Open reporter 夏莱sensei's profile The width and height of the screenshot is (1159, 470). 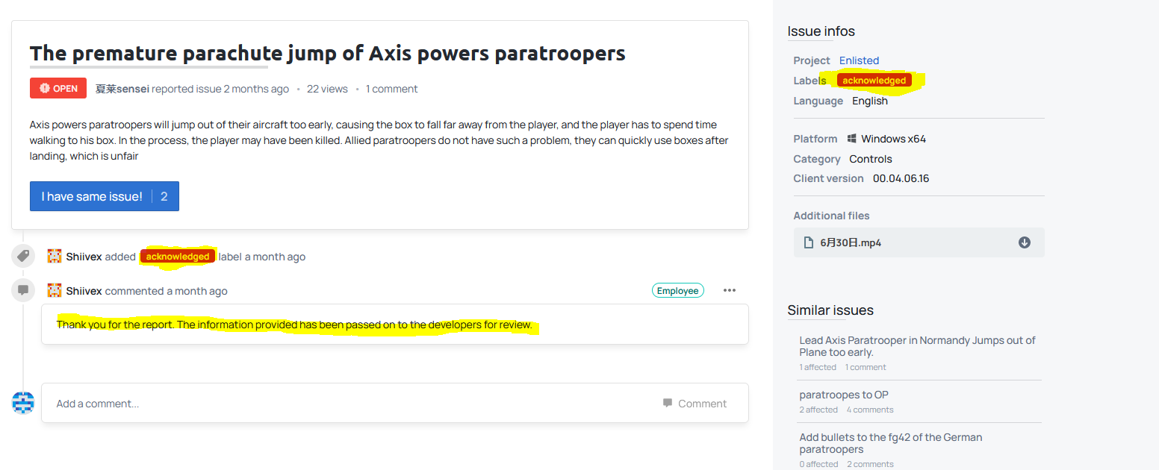pyautogui.click(x=122, y=89)
